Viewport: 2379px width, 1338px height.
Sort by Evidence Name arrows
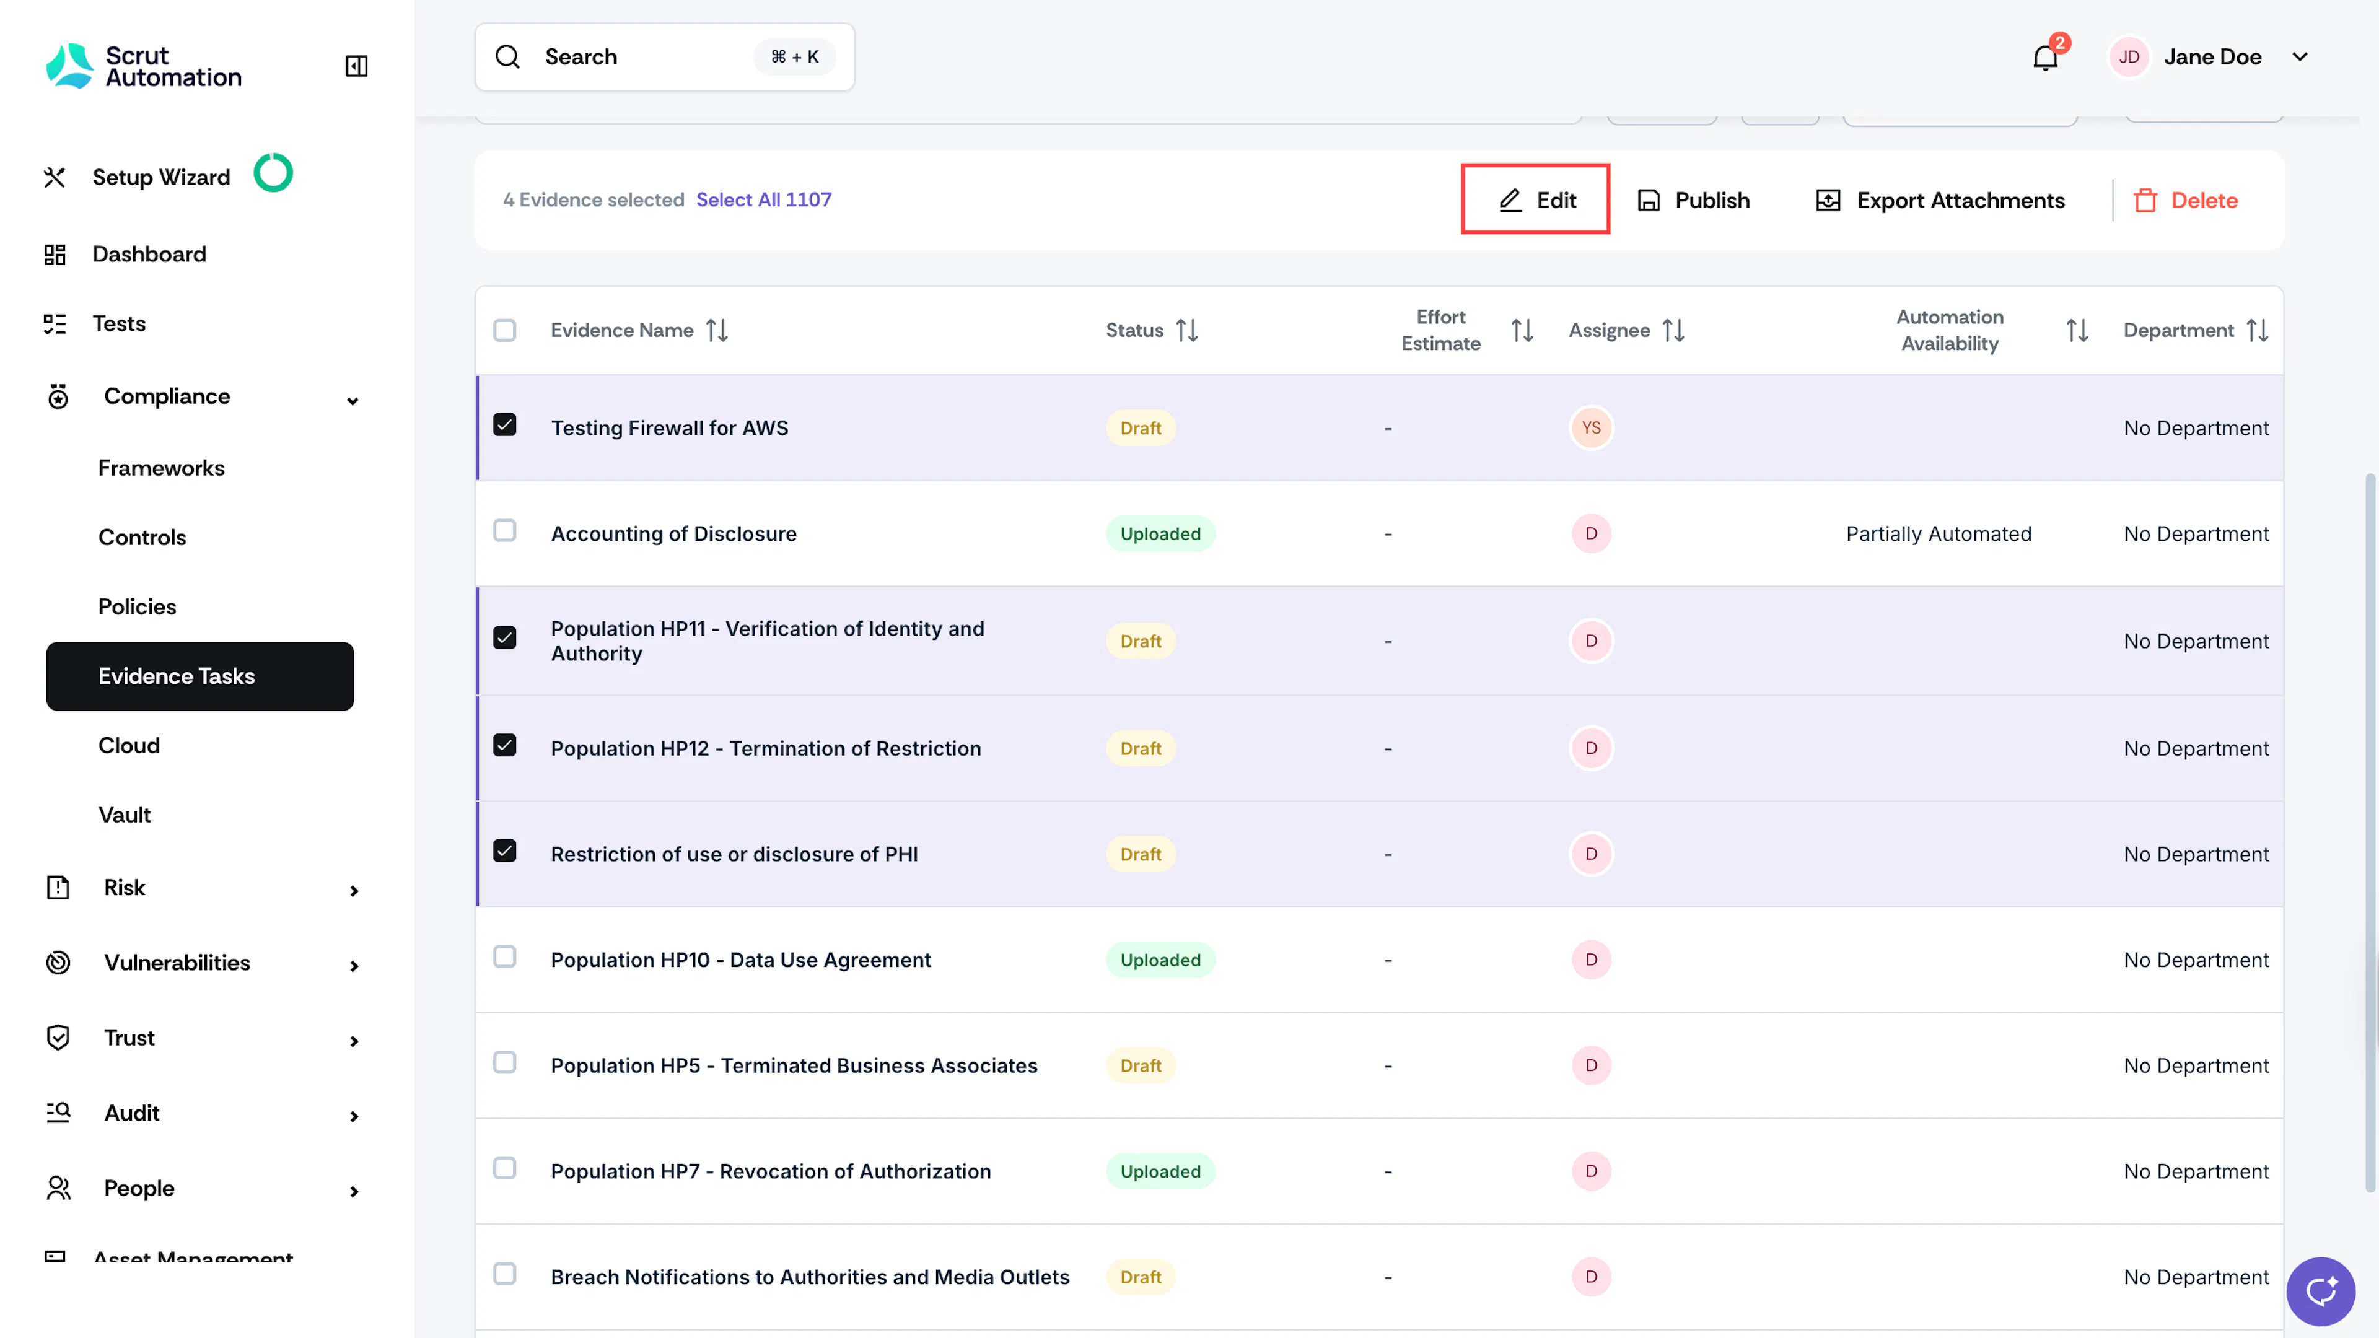point(717,331)
